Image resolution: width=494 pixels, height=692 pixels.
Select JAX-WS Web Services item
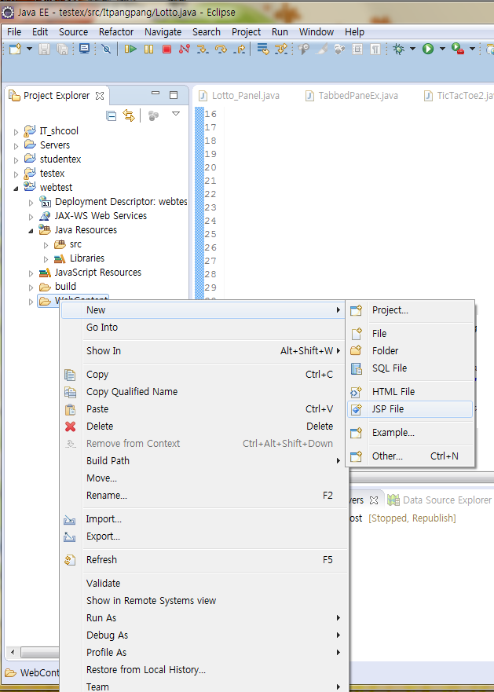click(93, 216)
